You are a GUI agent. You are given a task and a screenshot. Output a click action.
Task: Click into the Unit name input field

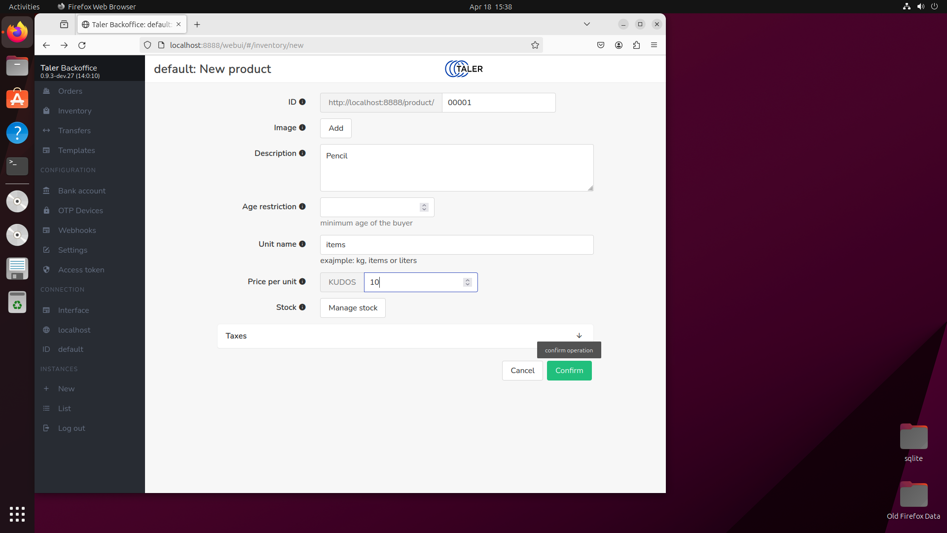click(456, 245)
